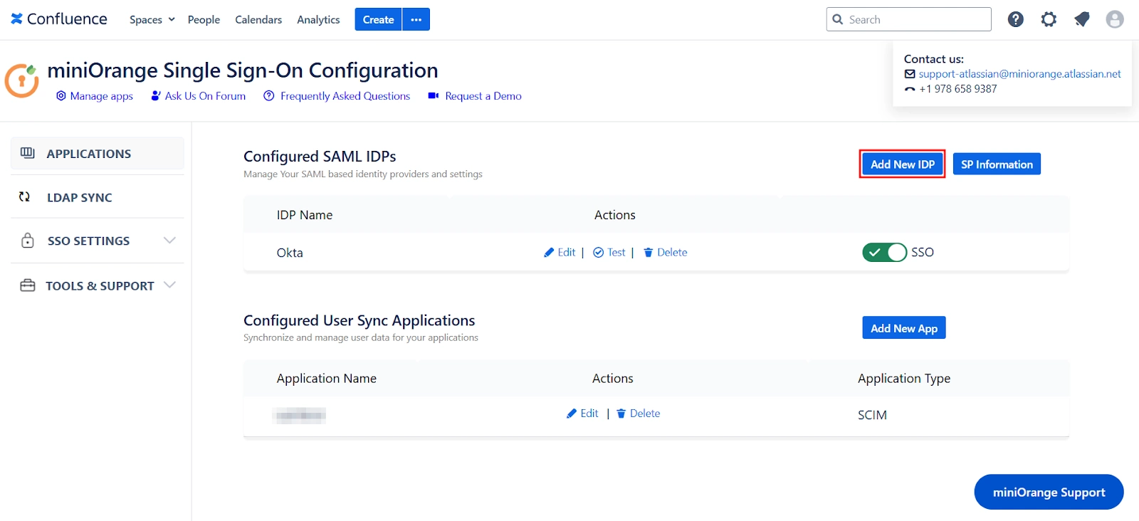Expand Tools & Support chevron
This screenshot has height=521, width=1139.
[169, 285]
